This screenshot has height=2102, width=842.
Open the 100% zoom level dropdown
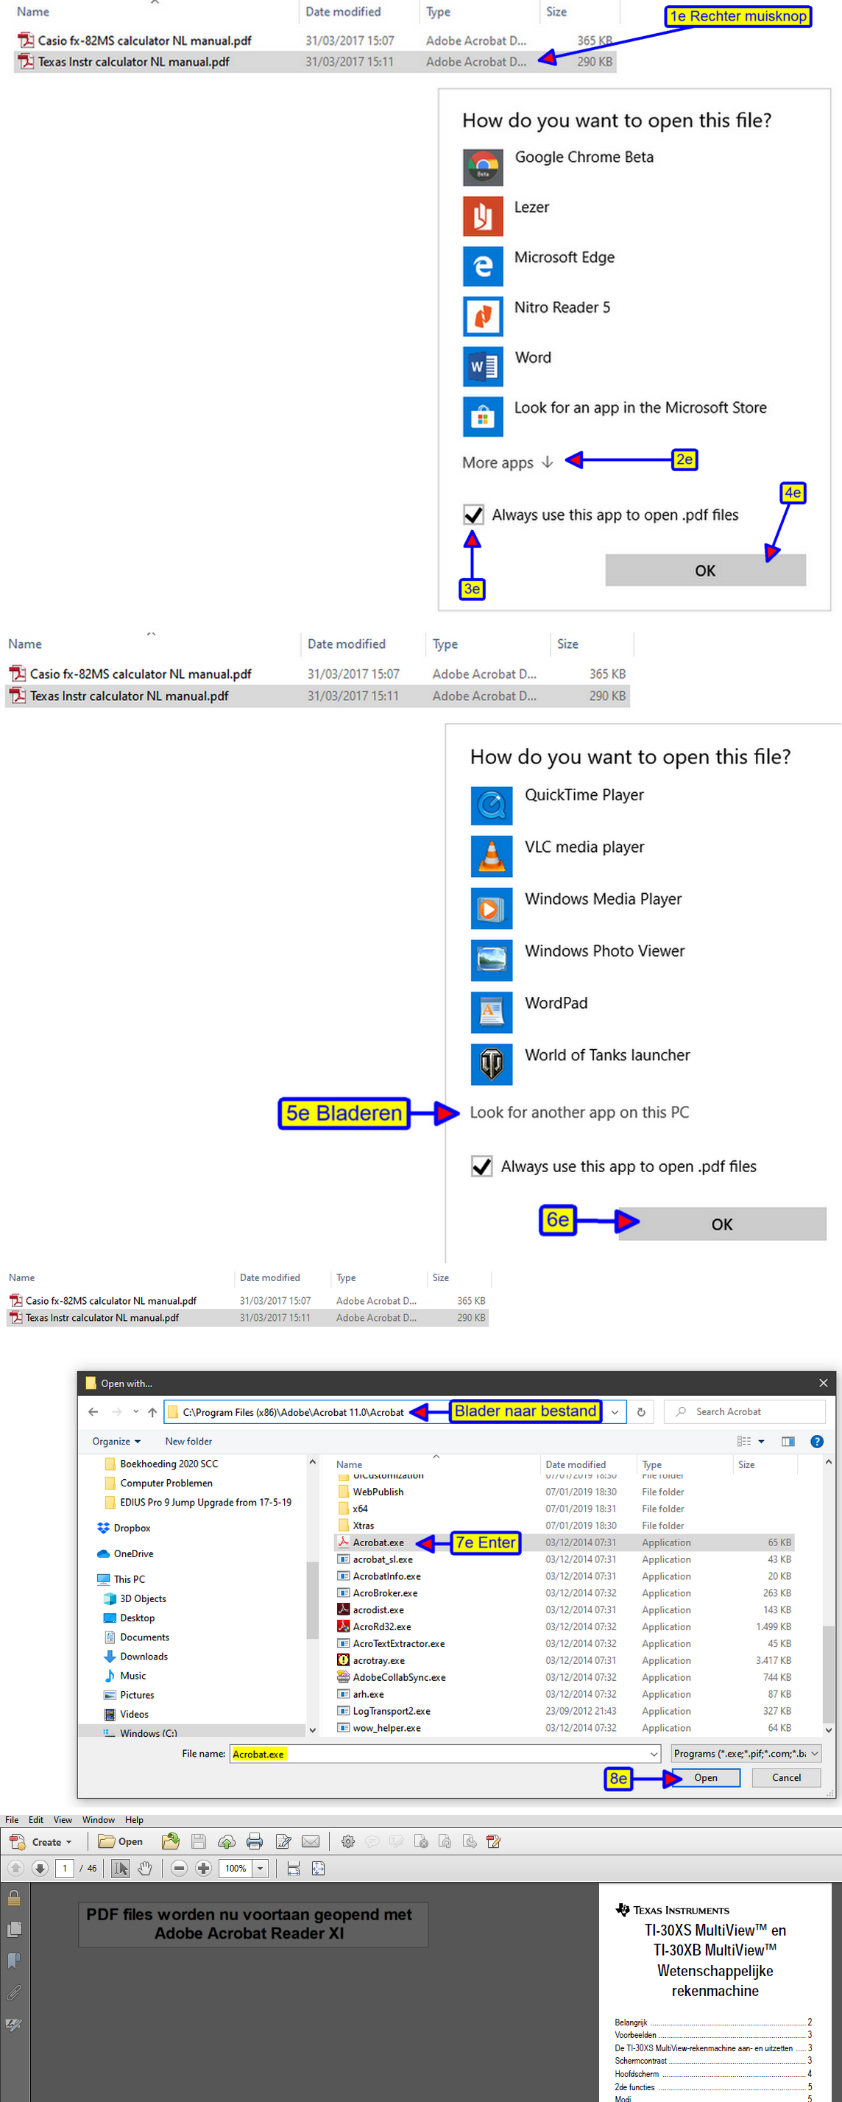point(261,1869)
